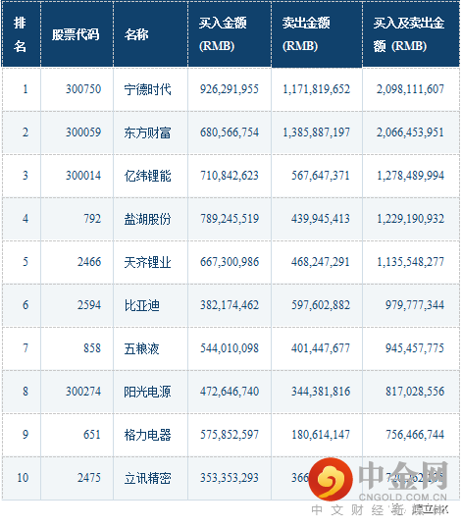Screen dimensions: 462x528
Task: Click the 买入及卖出金额 column header
Action: (411, 34)
